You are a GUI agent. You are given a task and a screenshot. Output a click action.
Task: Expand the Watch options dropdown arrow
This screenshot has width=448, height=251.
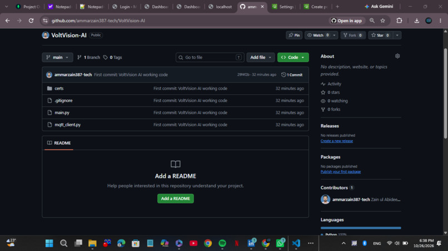pyautogui.click(x=334, y=35)
